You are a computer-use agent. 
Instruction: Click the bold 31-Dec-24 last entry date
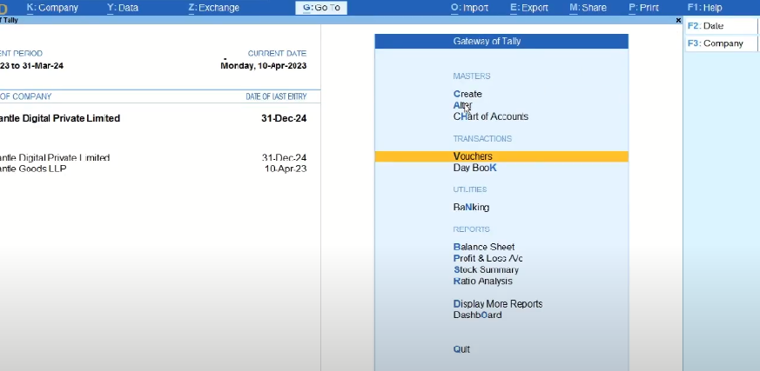click(x=284, y=118)
